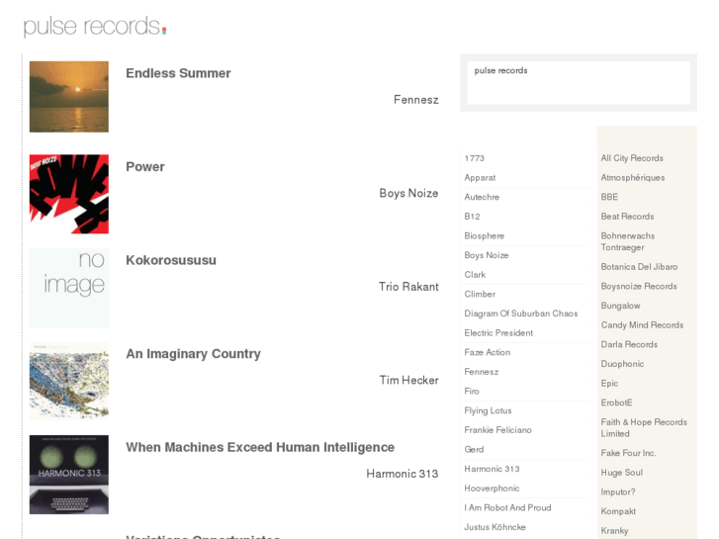Screen dimensions: 719x539
Task: Filter by BBE label
Action: coord(609,197)
